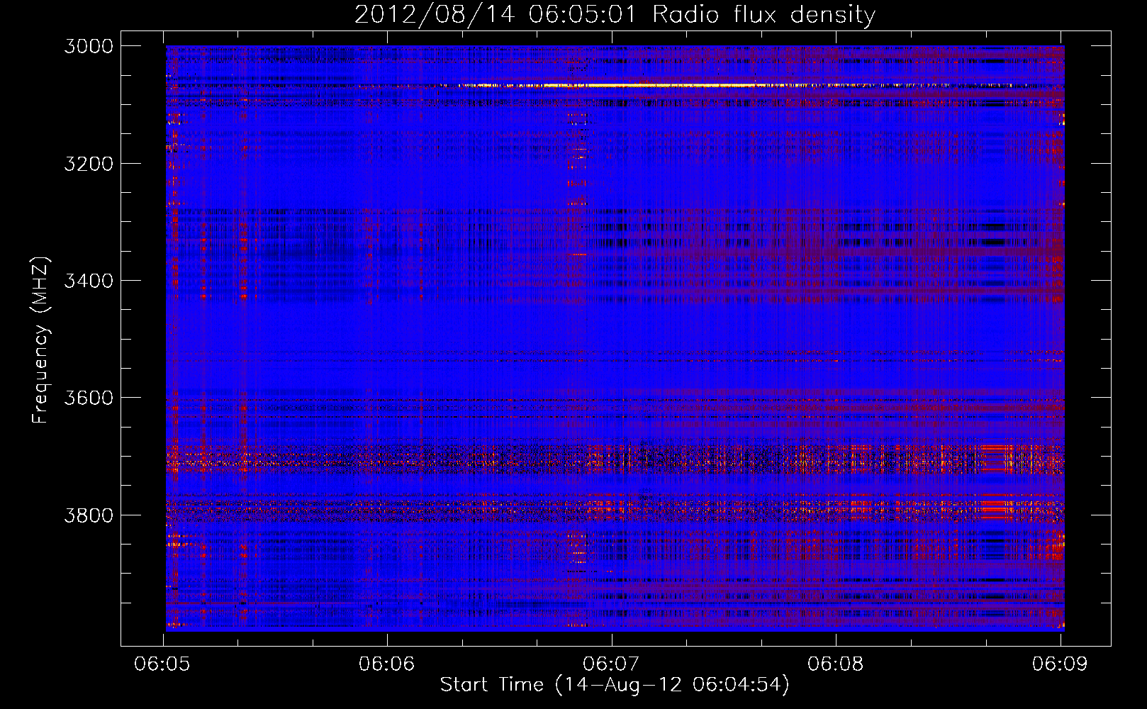
Task: Click the plot title "Radio flux density"
Action: click(763, 15)
